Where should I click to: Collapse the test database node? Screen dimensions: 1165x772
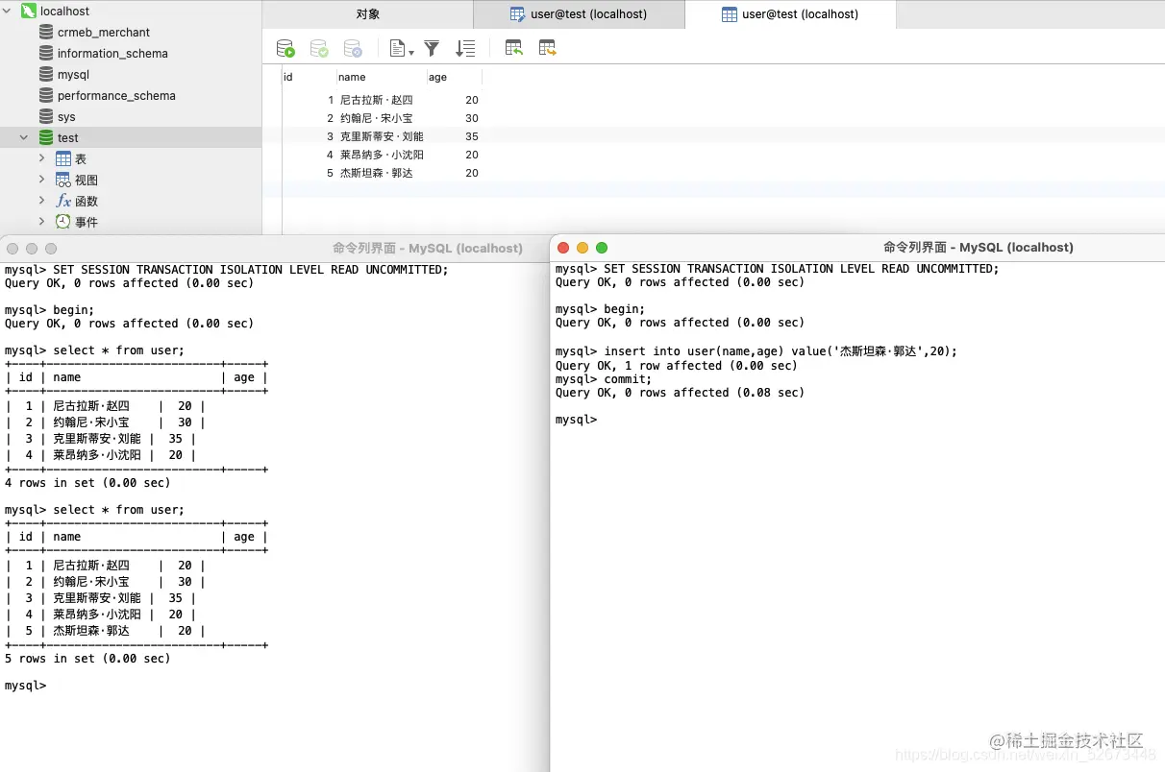(24, 137)
